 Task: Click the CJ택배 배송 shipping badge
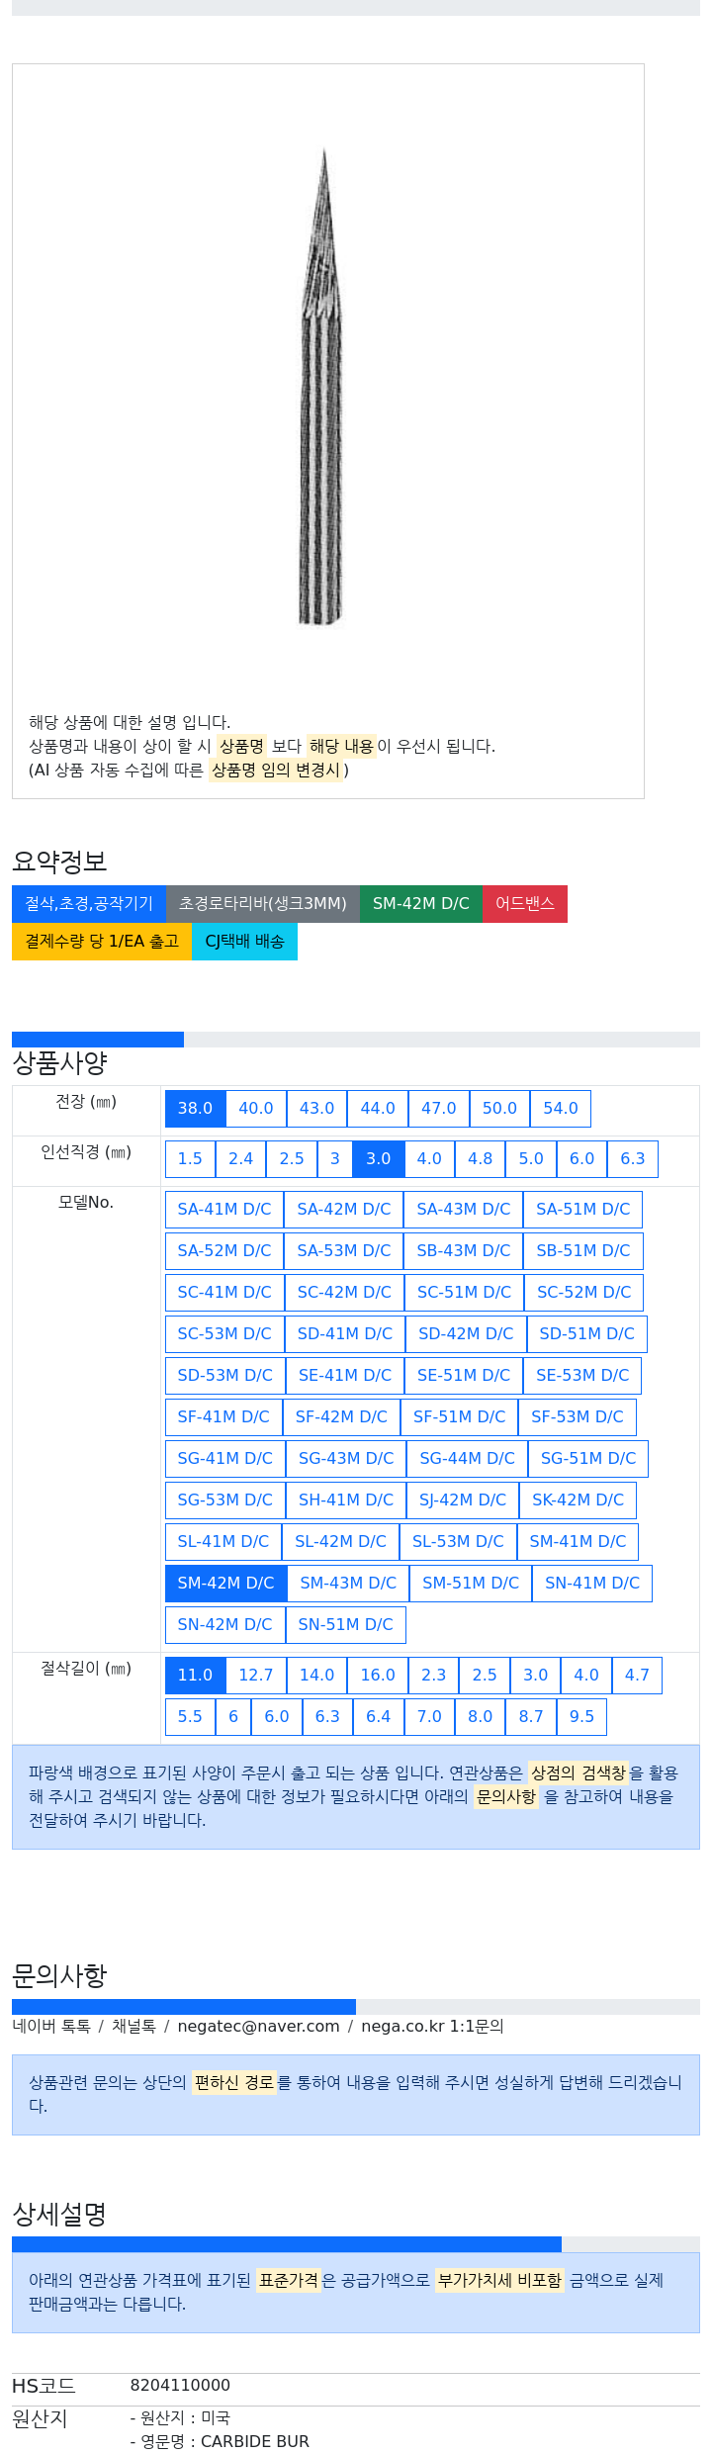[x=244, y=942]
